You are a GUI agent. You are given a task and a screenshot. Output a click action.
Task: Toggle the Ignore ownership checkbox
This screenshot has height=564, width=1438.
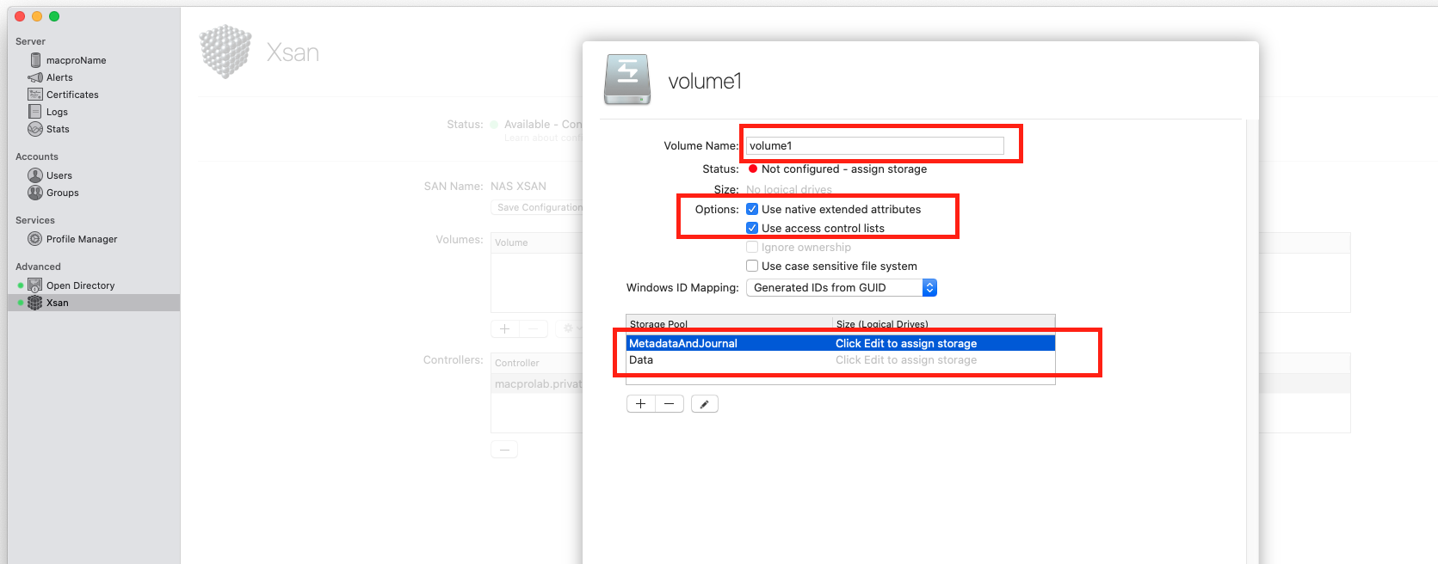(x=752, y=247)
